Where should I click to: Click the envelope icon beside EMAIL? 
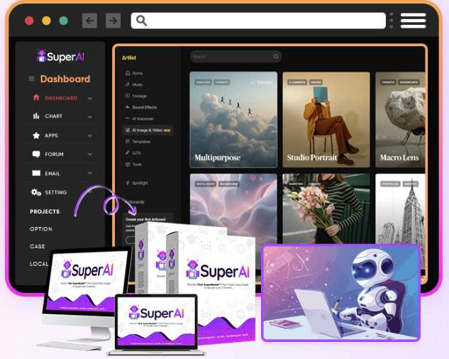(36, 173)
